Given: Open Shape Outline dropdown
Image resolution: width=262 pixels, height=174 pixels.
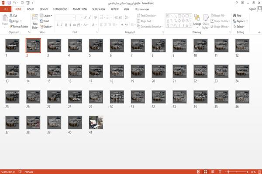Looking at the screenshot, I should 220,21.
